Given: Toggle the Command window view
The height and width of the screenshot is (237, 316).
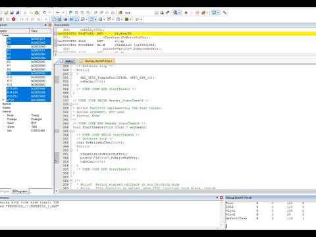Looking at the screenshot, I should (54, 19).
